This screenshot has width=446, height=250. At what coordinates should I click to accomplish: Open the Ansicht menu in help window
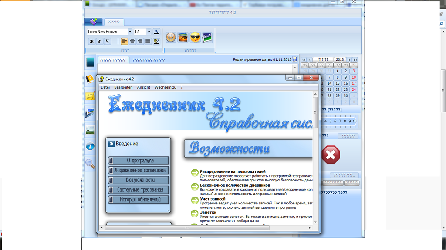point(144,87)
